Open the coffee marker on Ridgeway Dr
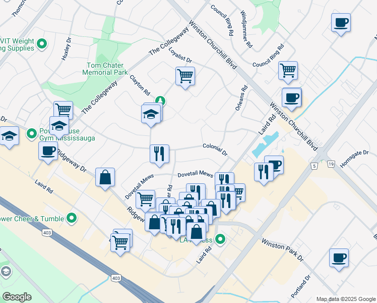Image resolution: width=377 pixels, height=303 pixels. [x=48, y=151]
